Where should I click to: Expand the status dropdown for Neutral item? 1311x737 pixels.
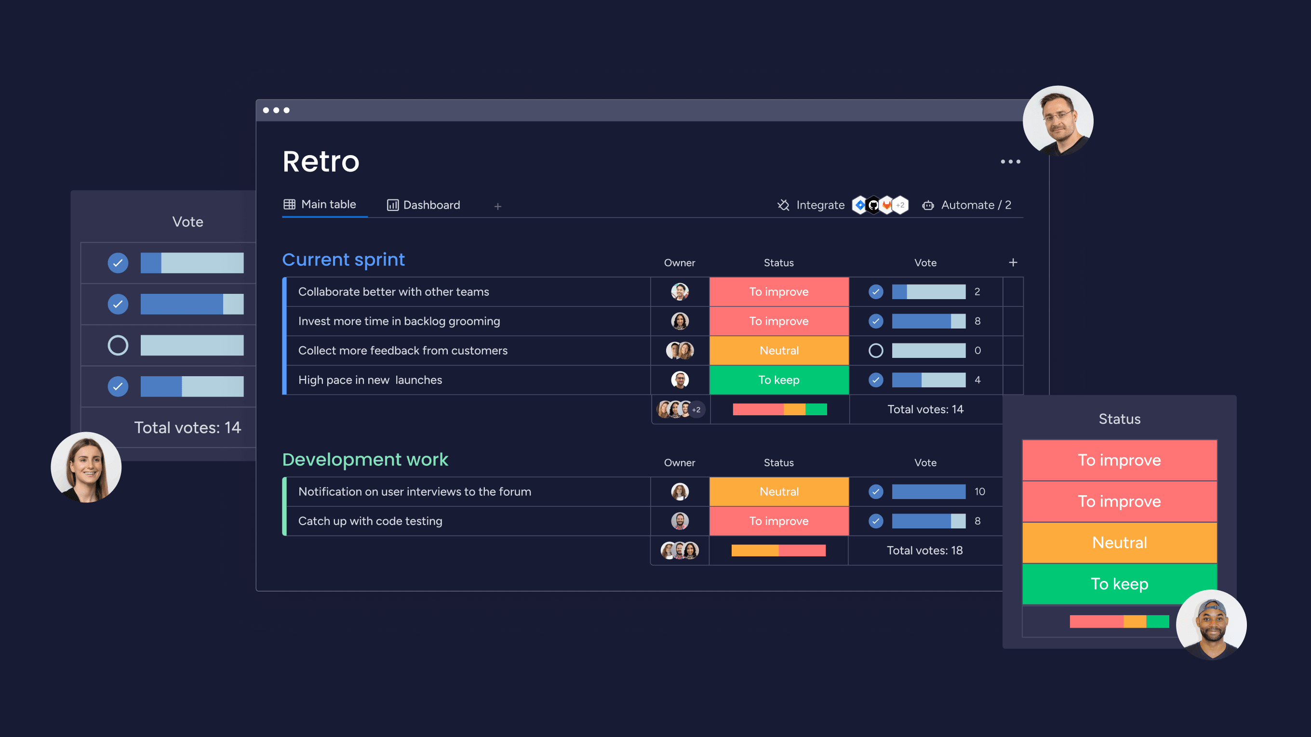click(778, 350)
